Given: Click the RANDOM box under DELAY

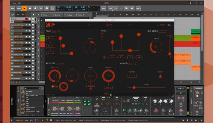Looking at the screenshot, I should 90,85.
